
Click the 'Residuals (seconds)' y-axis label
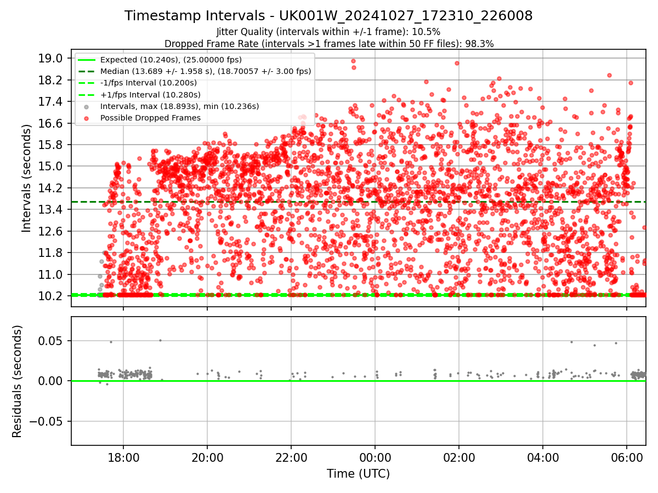coord(18,381)
